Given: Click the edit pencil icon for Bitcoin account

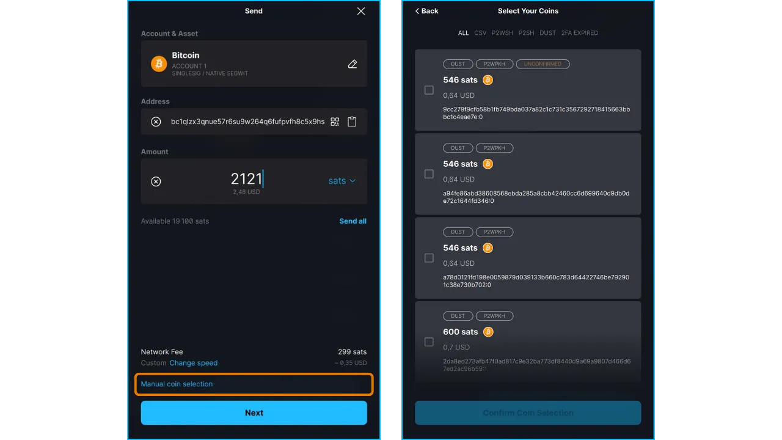Looking at the screenshot, I should (353, 64).
